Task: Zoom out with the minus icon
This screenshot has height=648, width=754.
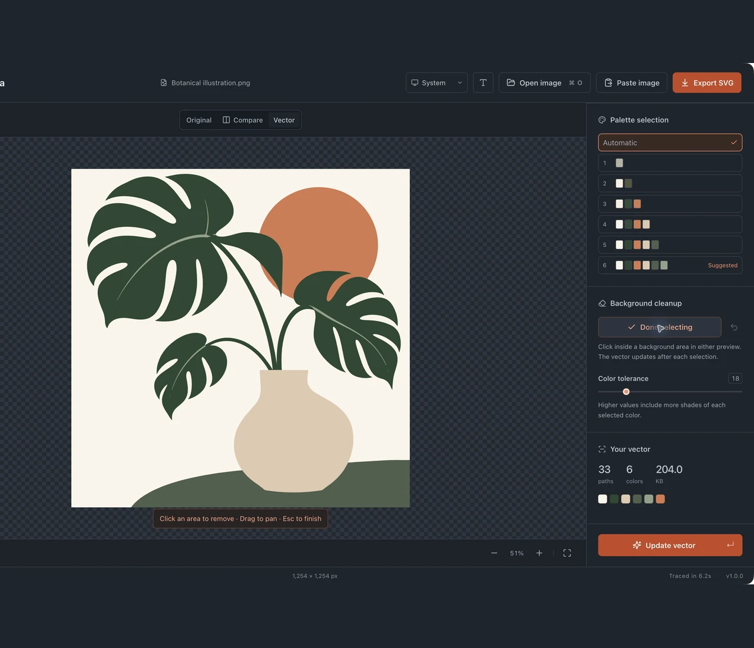Action: pos(494,553)
